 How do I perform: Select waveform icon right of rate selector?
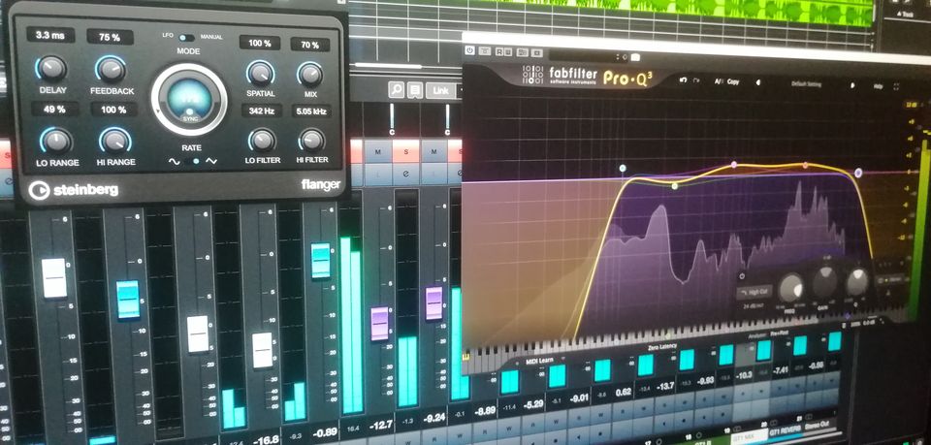pos(211,161)
